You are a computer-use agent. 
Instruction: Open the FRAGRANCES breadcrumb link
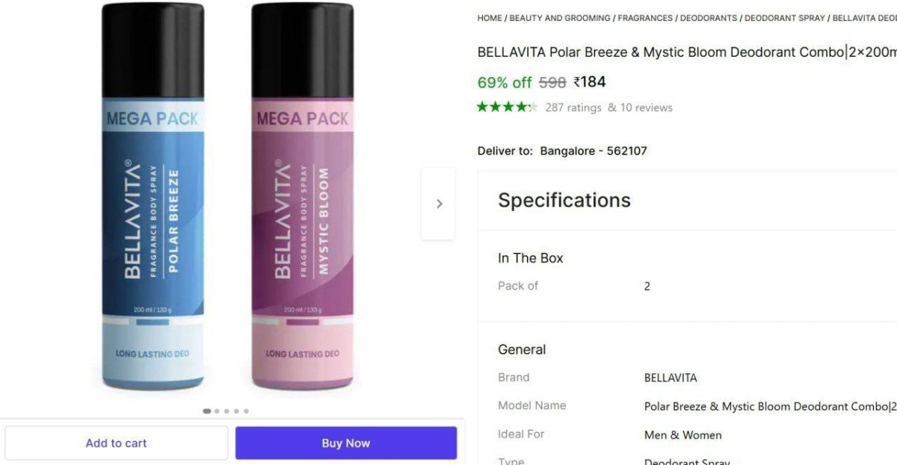(x=646, y=18)
